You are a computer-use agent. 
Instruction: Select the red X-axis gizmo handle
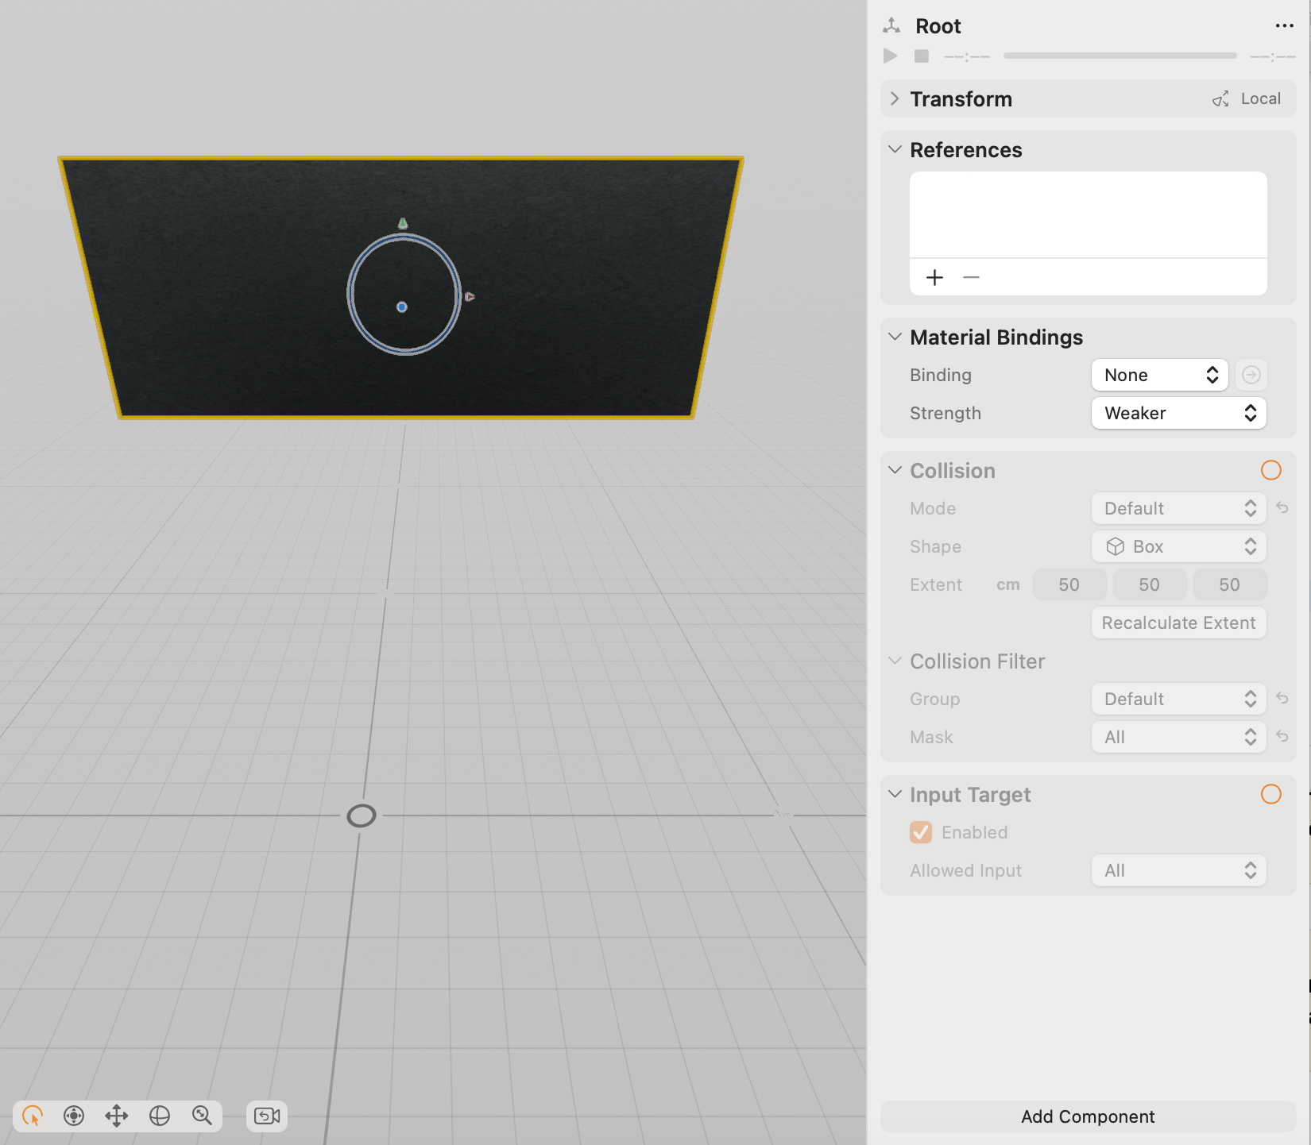470,296
